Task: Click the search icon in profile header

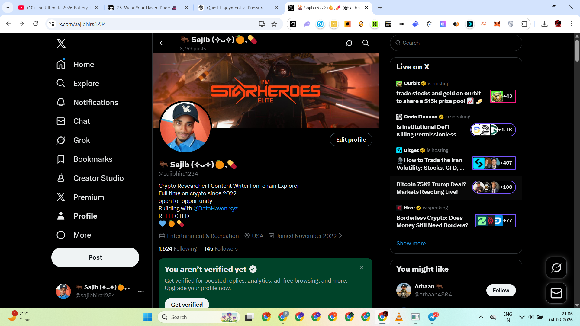Action: [366, 43]
